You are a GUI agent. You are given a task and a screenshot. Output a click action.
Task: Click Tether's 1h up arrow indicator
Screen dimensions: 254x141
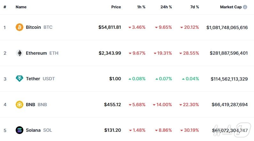130,79
